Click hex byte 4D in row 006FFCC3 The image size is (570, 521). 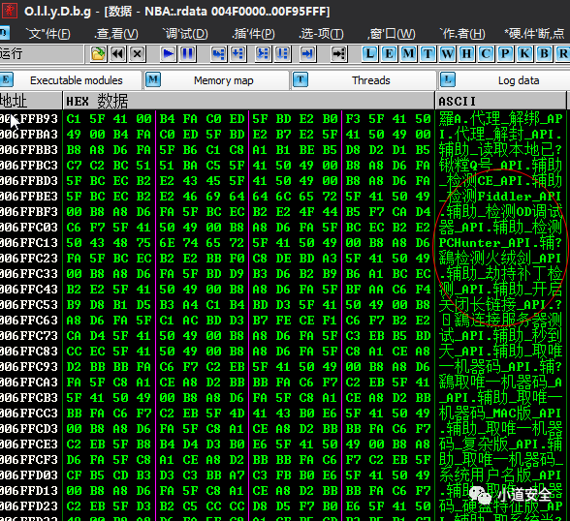click(x=237, y=414)
